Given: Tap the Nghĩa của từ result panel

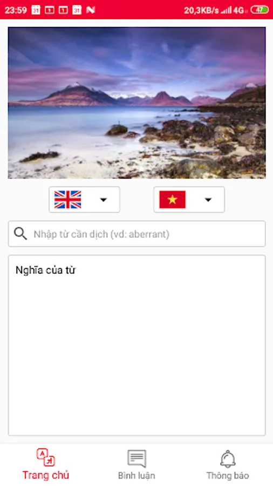Looking at the screenshot, I should (136, 345).
